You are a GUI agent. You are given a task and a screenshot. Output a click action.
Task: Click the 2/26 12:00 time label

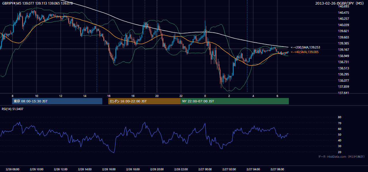point(60,169)
